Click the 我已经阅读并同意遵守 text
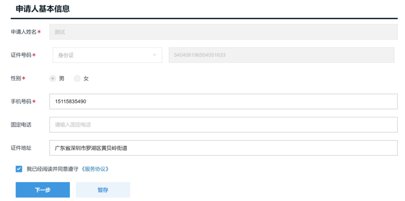 coord(53,169)
